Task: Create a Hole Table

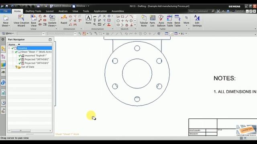Action: coord(169,21)
